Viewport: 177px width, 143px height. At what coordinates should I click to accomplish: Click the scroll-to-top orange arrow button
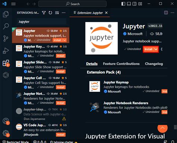pyautogui.click(x=162, y=128)
